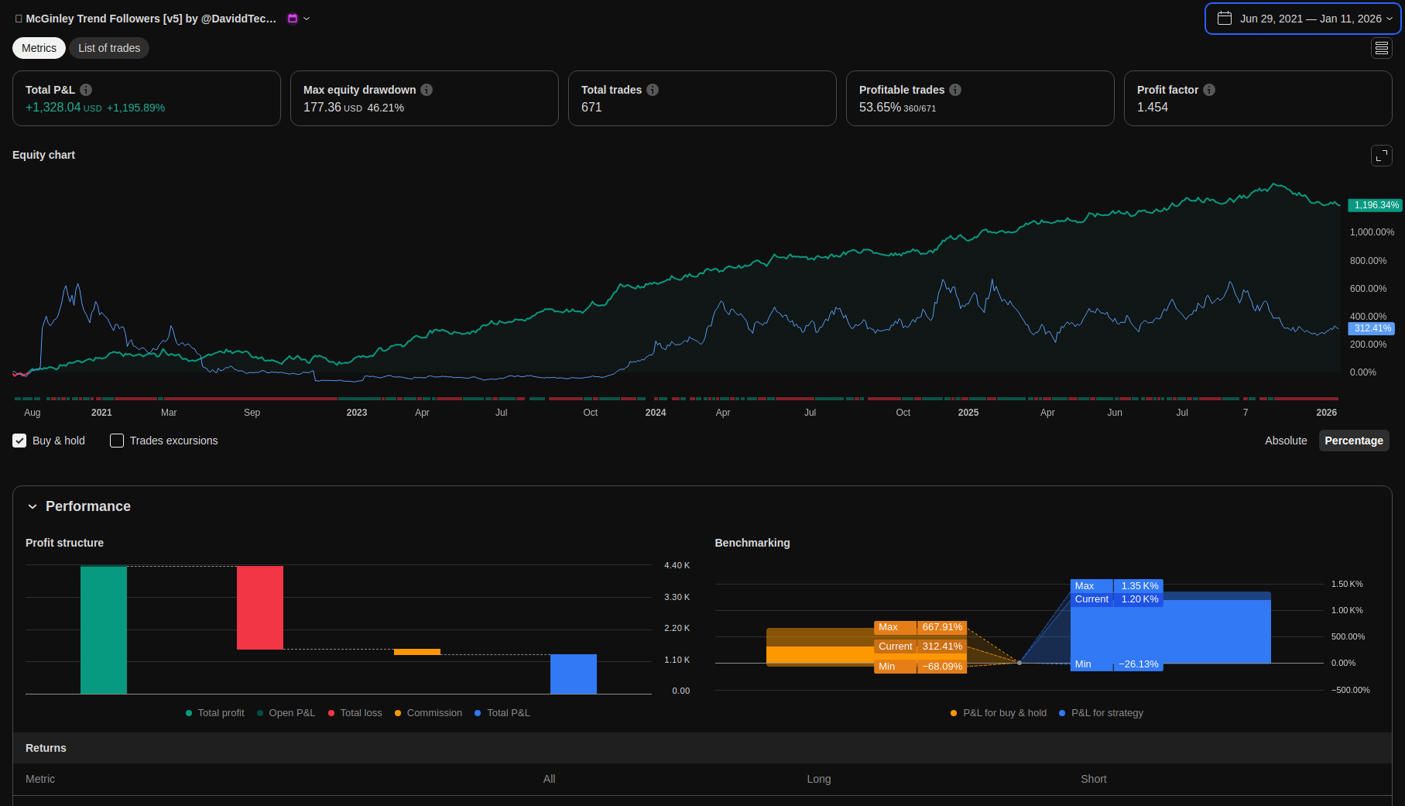The image size is (1405, 806).
Task: Open the layout settings icon at top right
Action: [1381, 48]
